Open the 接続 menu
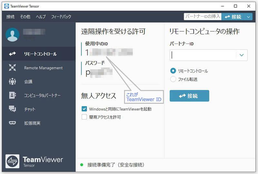The height and width of the screenshot is (174, 258). point(10,17)
